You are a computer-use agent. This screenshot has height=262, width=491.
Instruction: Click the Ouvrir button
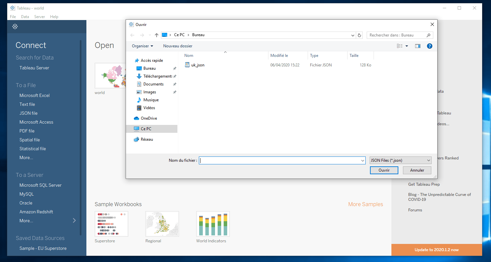click(384, 170)
